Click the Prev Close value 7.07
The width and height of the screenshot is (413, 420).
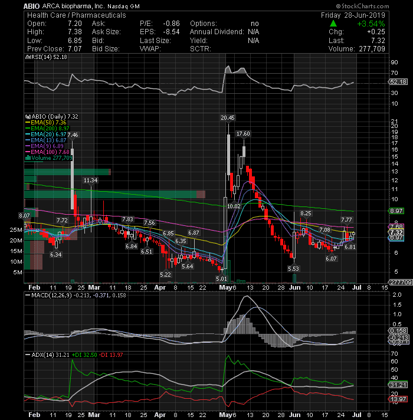pyautogui.click(x=75, y=49)
